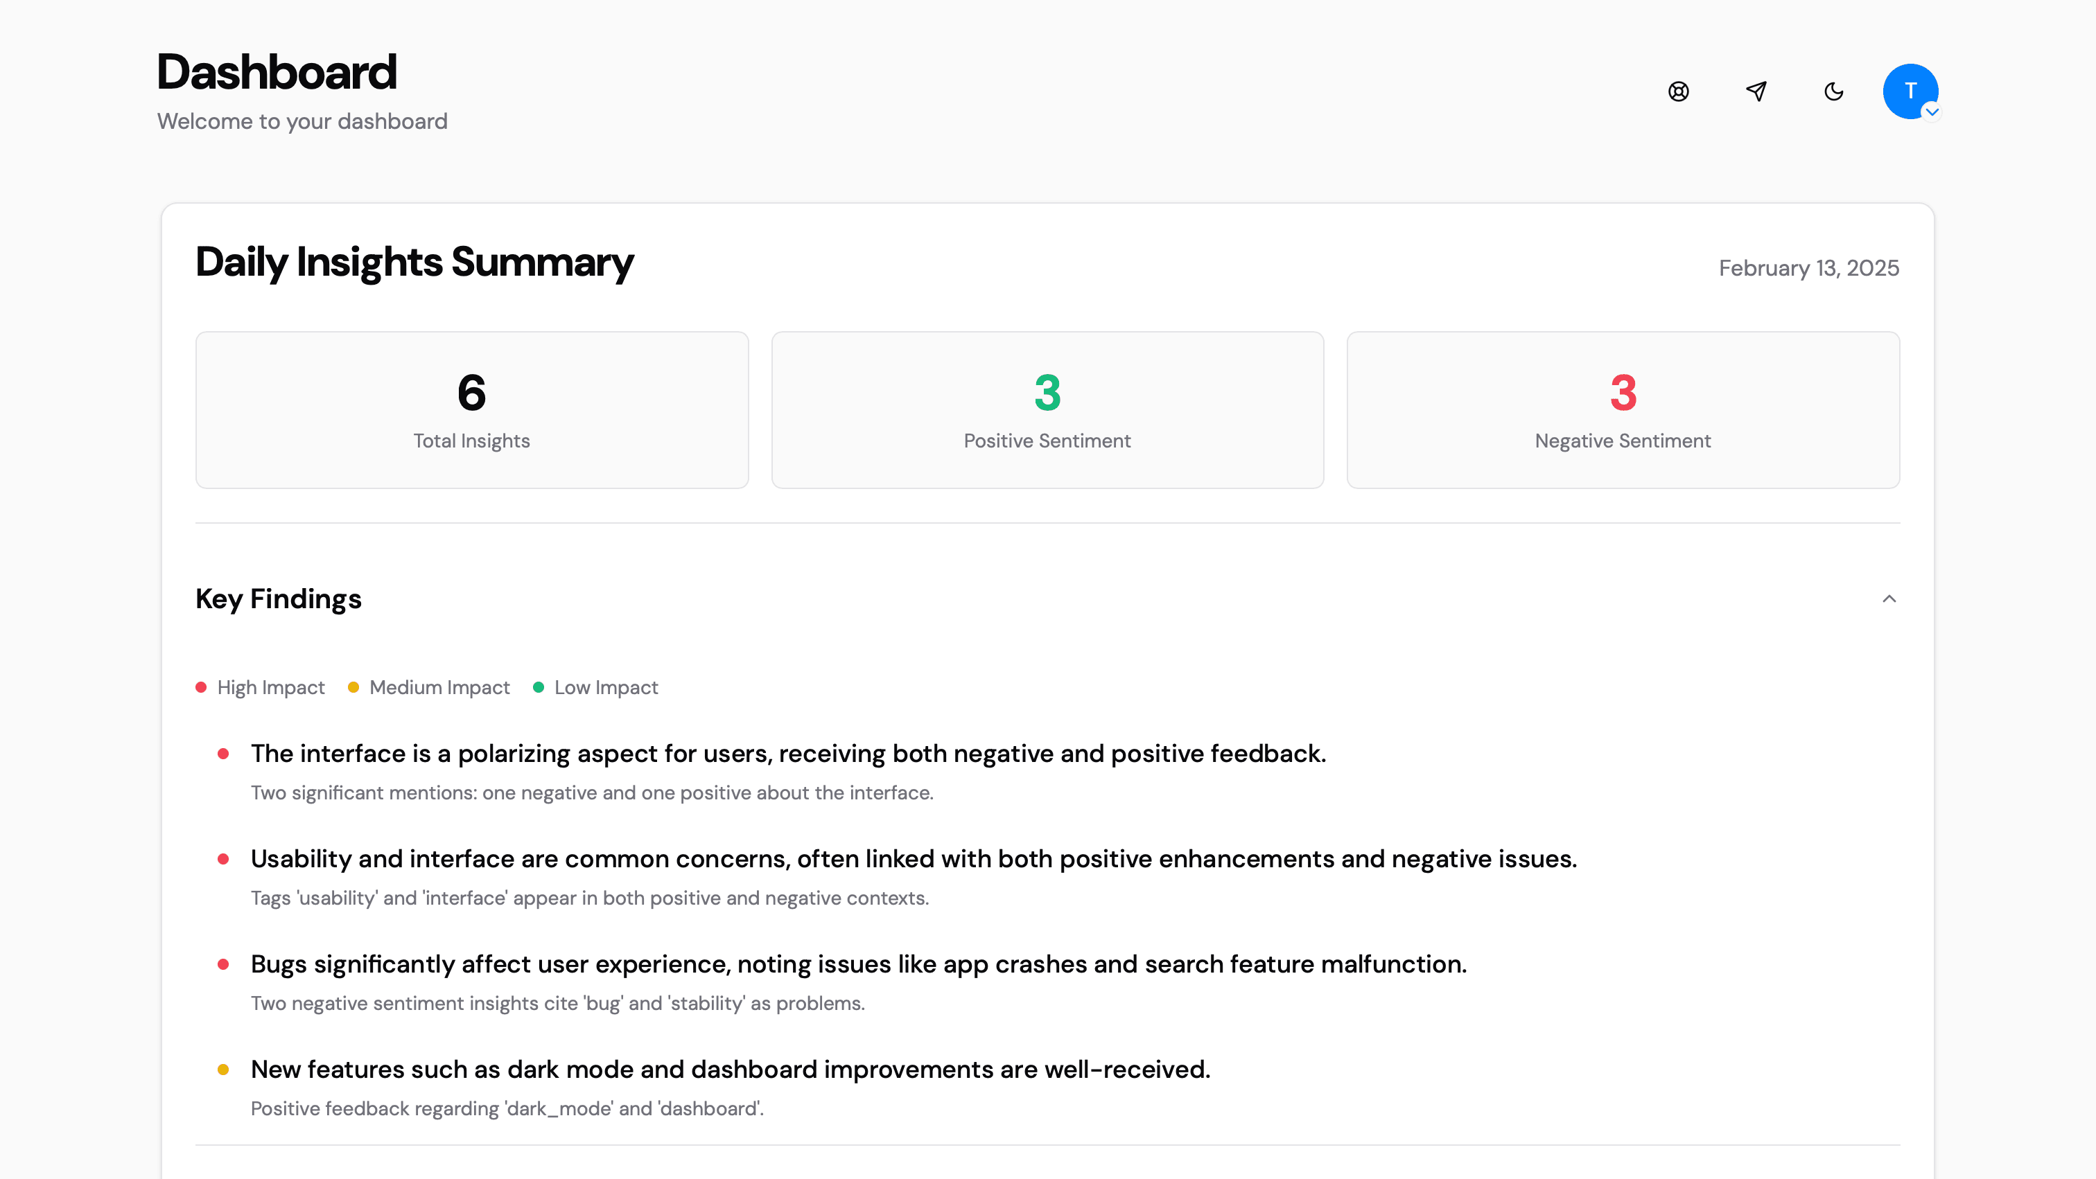Click the Dashboard page title
Image resolution: width=2096 pixels, height=1179 pixels.
tap(277, 71)
